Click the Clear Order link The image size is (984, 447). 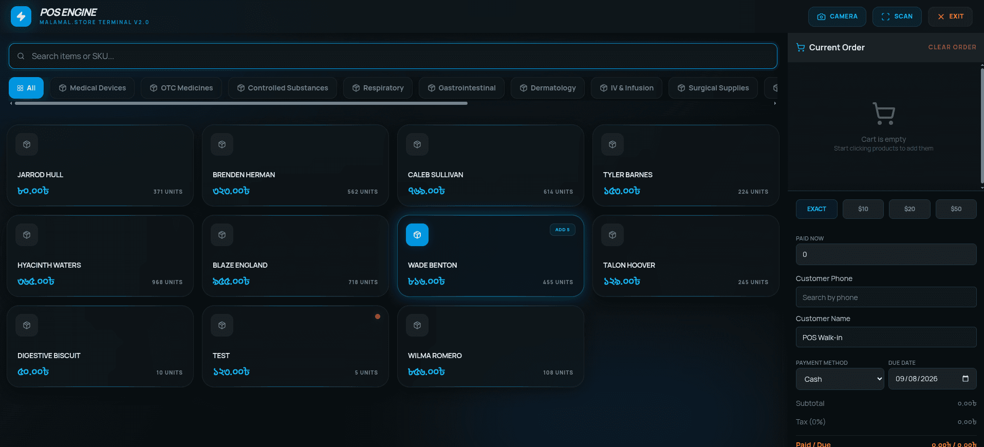(x=952, y=47)
